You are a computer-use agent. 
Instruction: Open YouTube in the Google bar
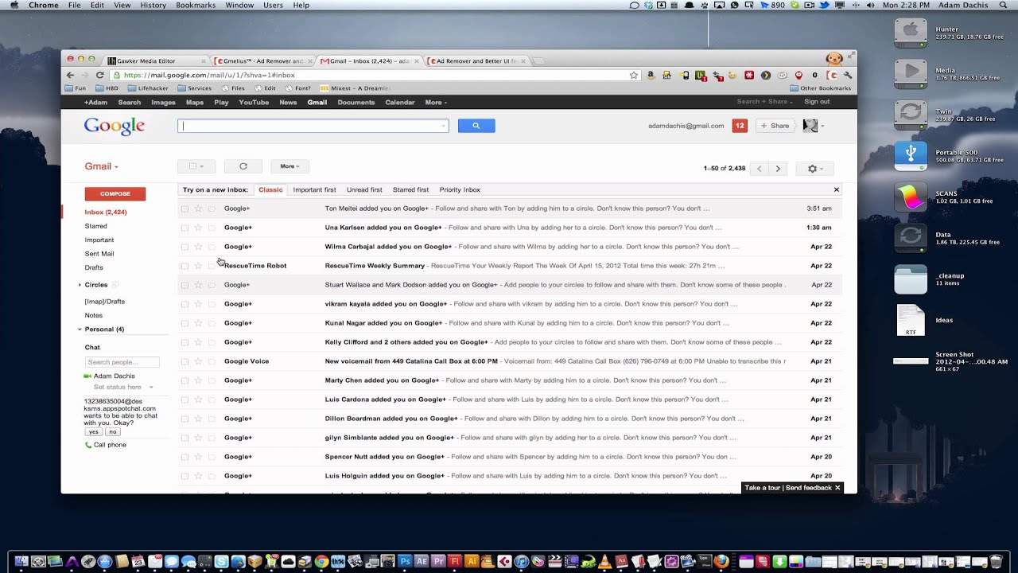[254, 102]
